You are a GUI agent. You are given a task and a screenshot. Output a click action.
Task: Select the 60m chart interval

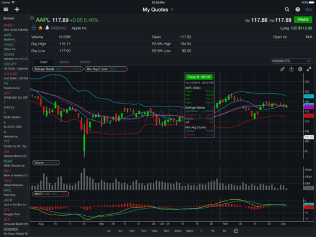click(x=167, y=231)
